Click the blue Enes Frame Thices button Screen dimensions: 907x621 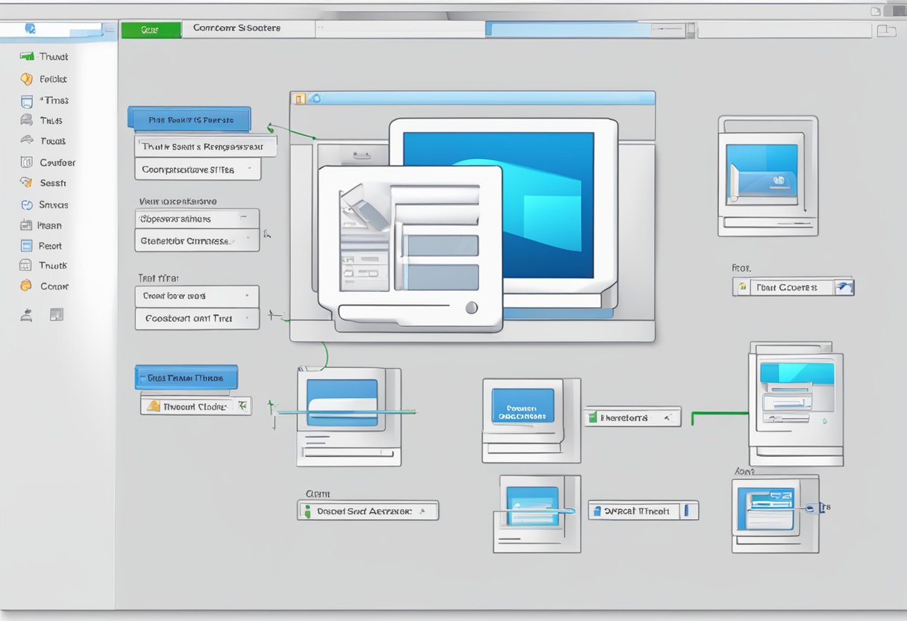[185, 377]
